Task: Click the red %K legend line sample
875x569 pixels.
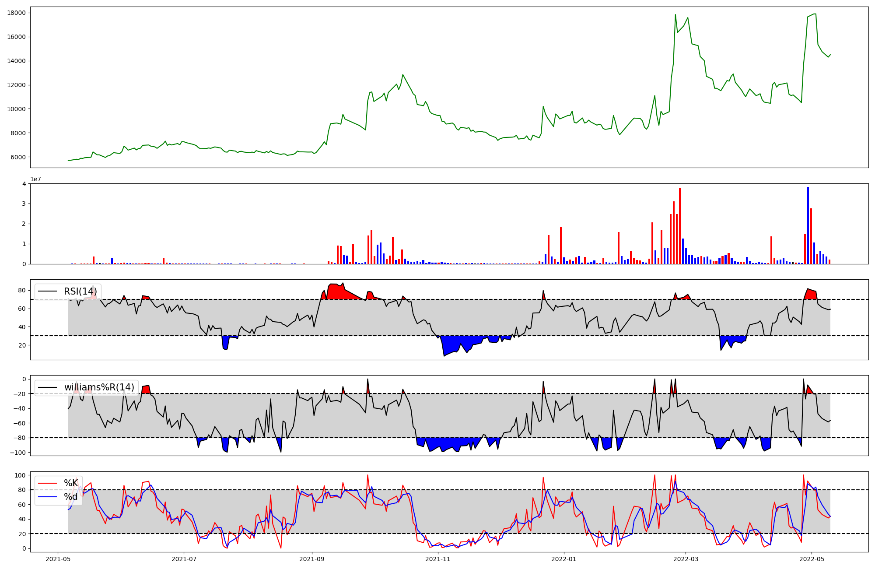Action: point(48,483)
